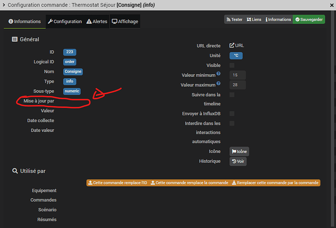Click the Logical ID badge order
Screen dimensions: 336x228
70,62
